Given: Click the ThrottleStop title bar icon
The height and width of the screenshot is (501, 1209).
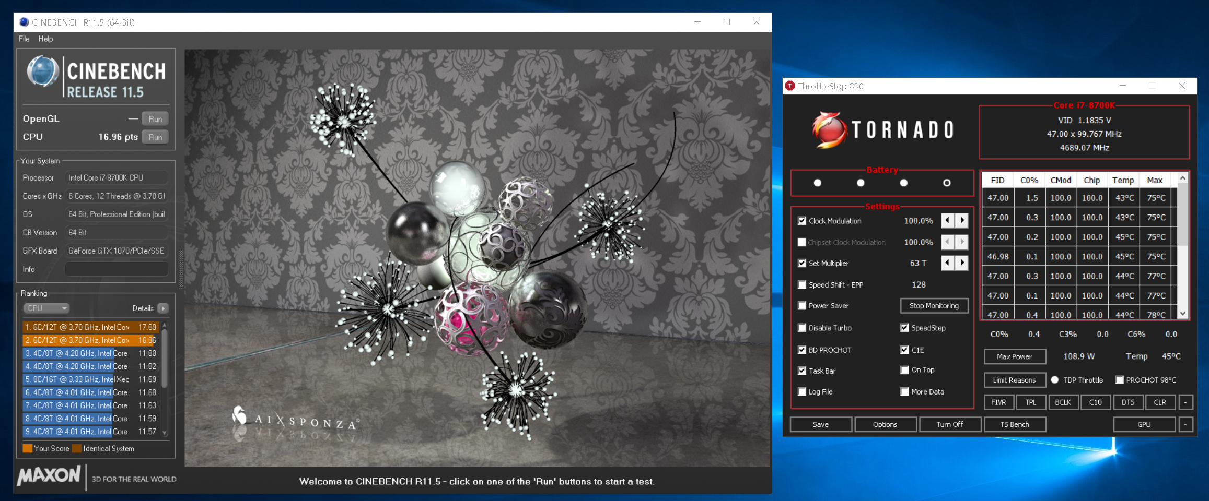Looking at the screenshot, I should (x=790, y=86).
